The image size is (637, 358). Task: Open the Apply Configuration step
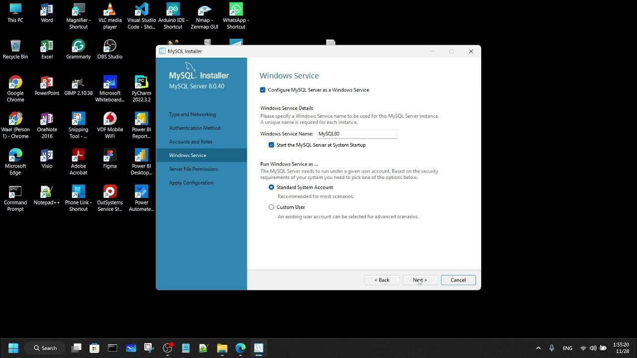pos(191,183)
